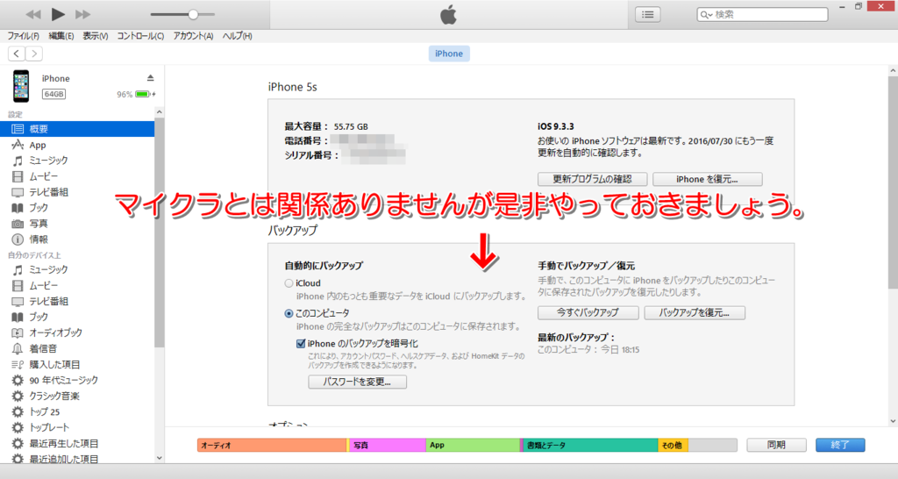The height and width of the screenshot is (479, 898).
Task: Click the main pane scroll-down arrow
Action: (x=893, y=421)
